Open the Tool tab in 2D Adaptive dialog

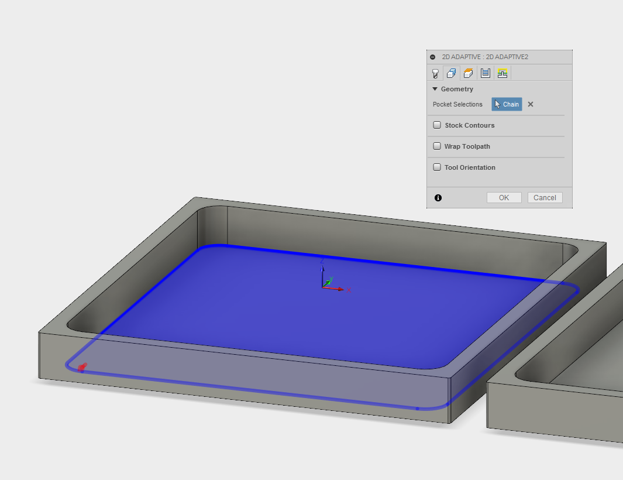click(435, 73)
